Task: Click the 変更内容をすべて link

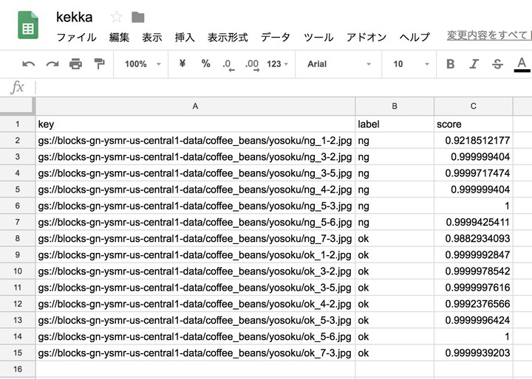Action: point(488,35)
